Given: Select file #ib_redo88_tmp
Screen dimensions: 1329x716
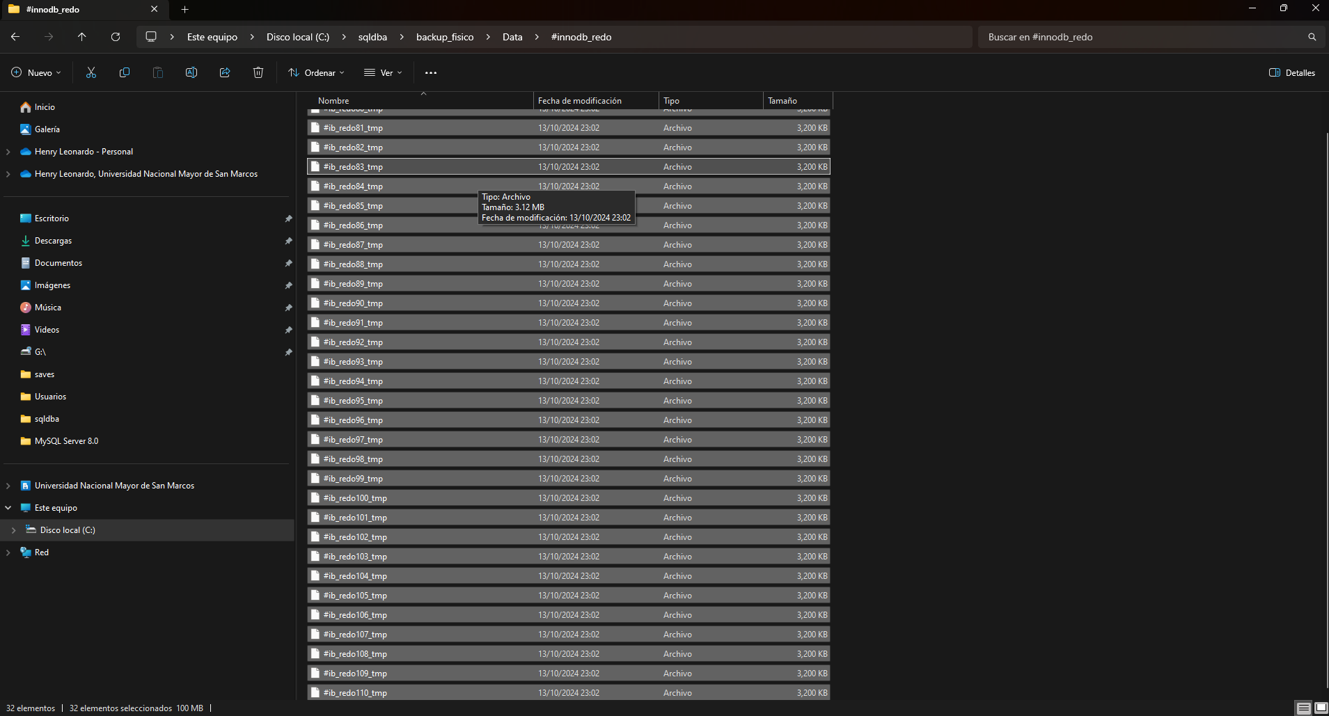Looking at the screenshot, I should (569, 264).
